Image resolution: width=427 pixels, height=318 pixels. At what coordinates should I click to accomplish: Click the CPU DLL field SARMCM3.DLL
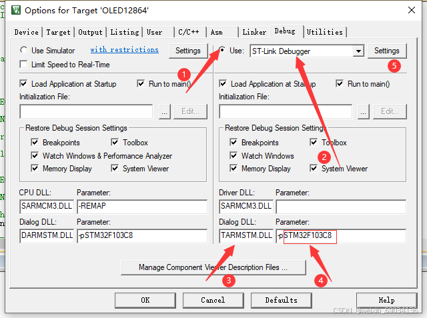click(47, 206)
